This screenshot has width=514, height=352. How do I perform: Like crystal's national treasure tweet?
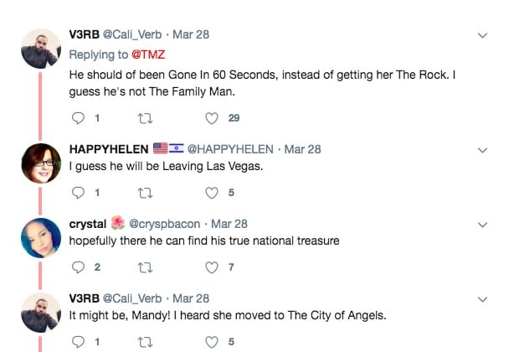pos(213,267)
